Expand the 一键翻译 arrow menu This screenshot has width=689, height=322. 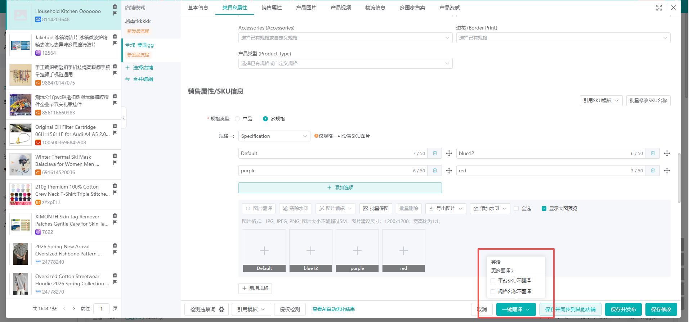click(528, 309)
